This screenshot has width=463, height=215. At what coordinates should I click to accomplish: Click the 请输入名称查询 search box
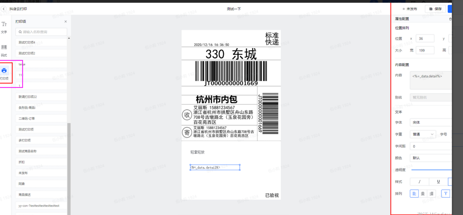tap(41, 32)
